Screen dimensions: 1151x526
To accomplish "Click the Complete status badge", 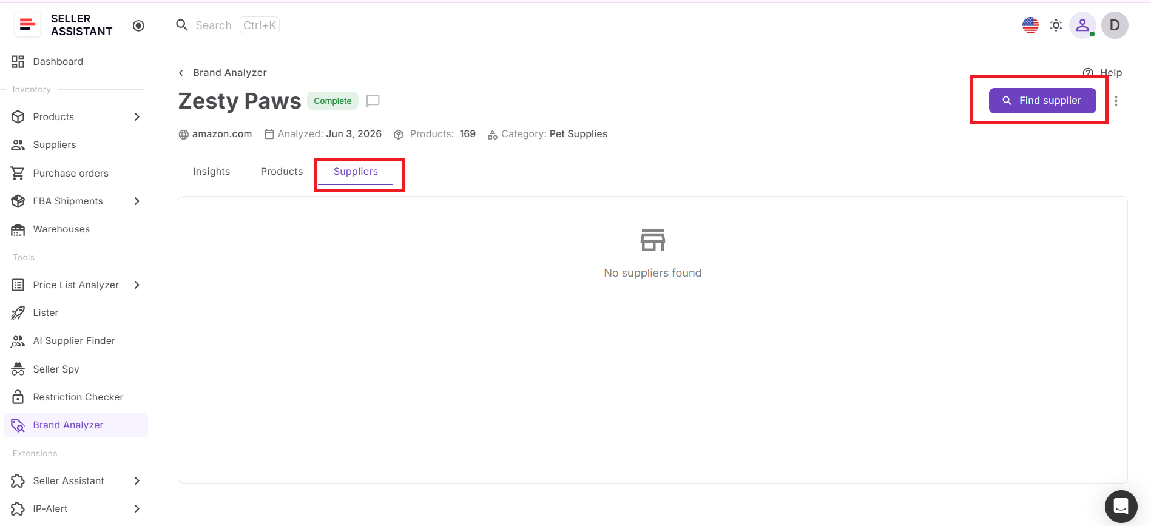I will (332, 101).
